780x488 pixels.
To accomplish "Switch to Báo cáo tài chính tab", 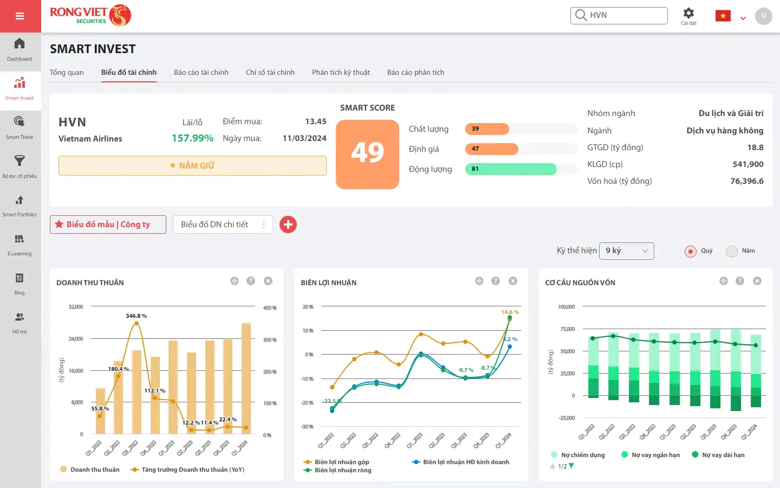I will [201, 72].
